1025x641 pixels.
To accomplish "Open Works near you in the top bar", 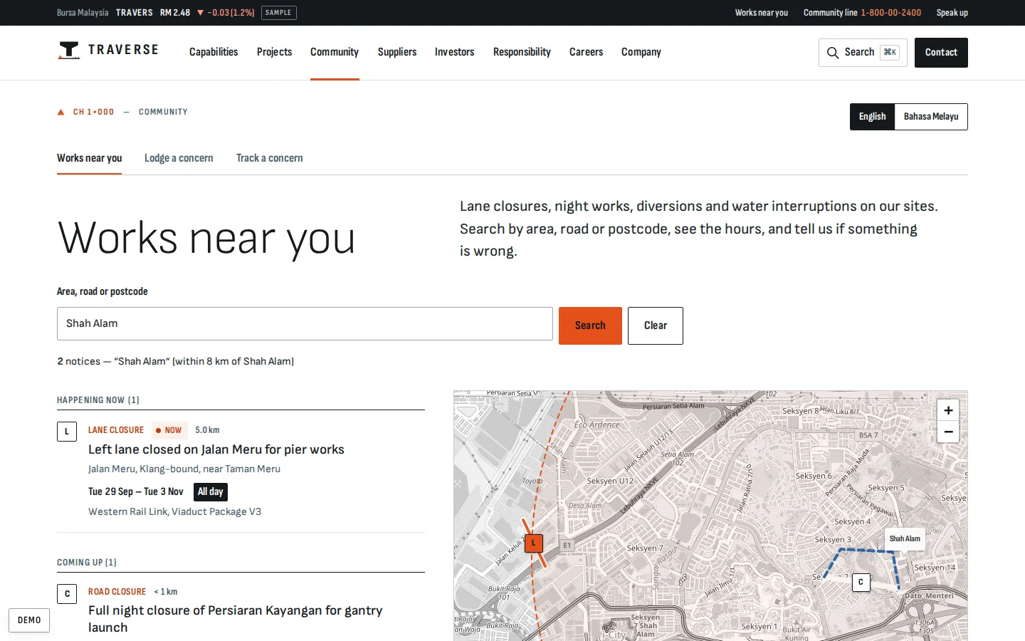I will pos(762,13).
